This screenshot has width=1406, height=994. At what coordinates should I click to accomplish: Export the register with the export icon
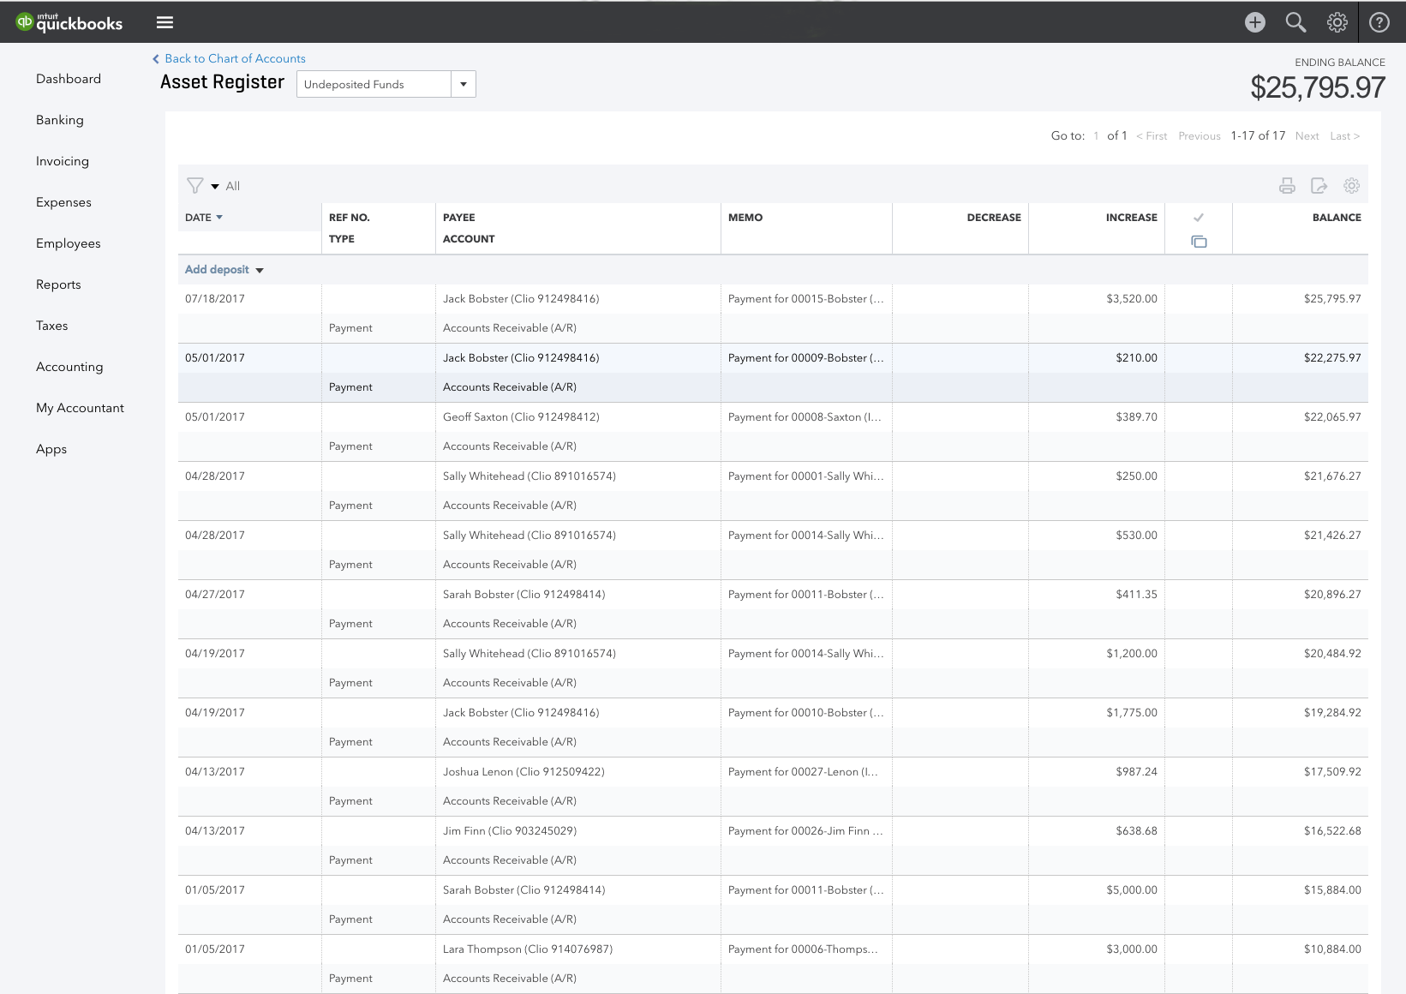(x=1319, y=185)
